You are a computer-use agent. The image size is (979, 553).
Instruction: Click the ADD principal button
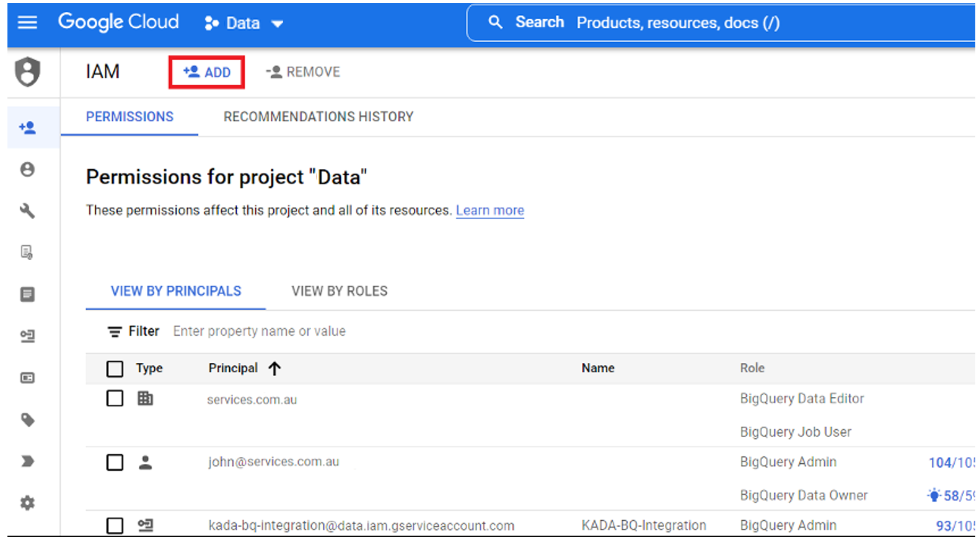point(207,72)
